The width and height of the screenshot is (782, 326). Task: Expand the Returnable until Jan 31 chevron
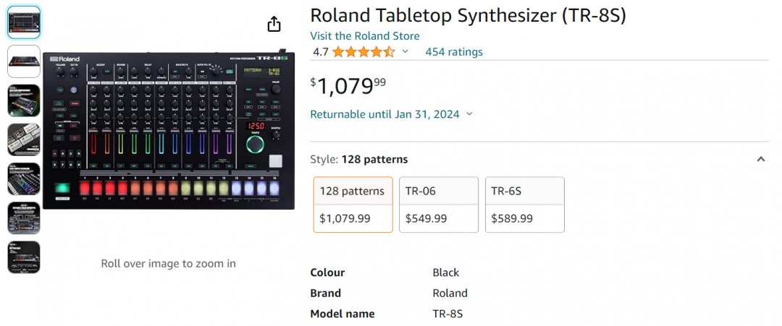pos(469,114)
